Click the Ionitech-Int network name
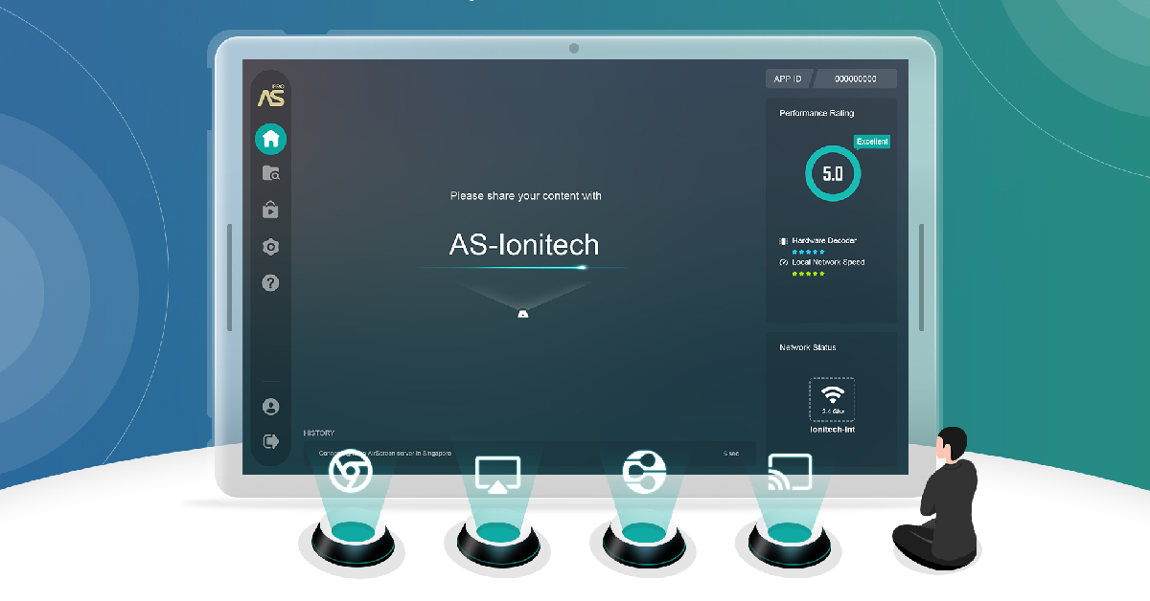Viewport: 1150px width, 601px height. (832, 430)
